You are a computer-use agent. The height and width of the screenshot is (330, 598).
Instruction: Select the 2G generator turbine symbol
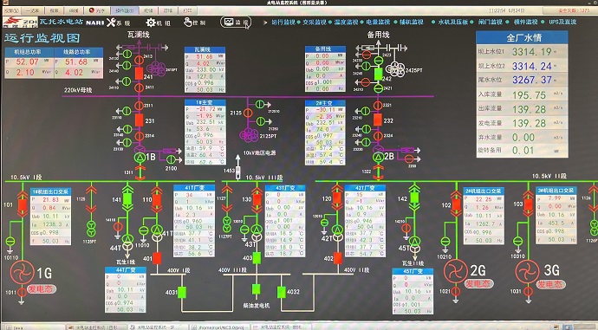tap(455, 271)
